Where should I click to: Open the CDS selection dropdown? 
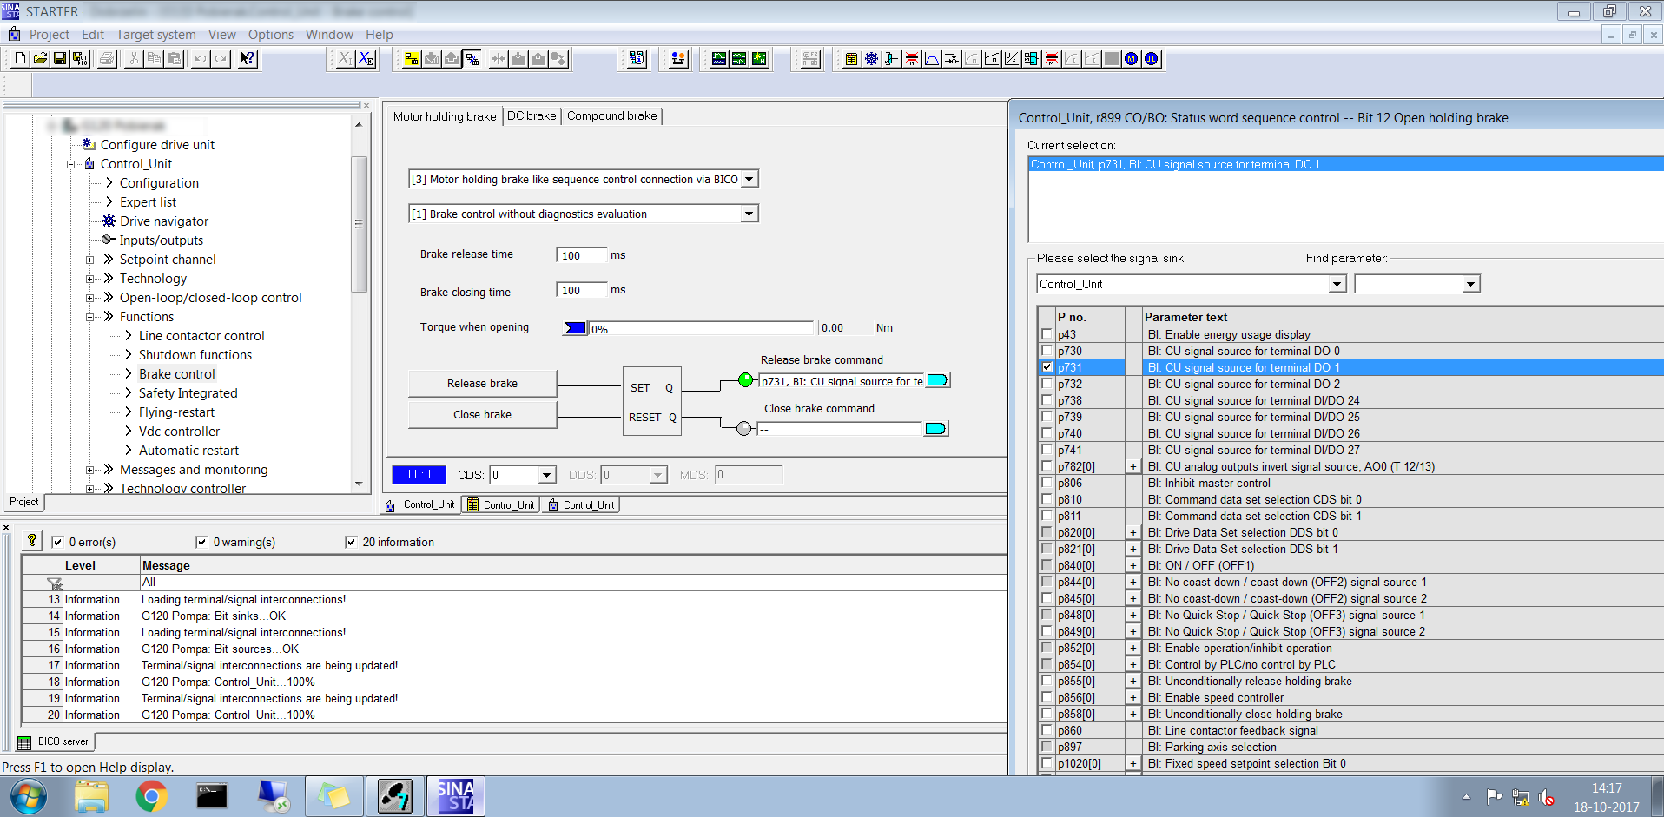tap(547, 475)
